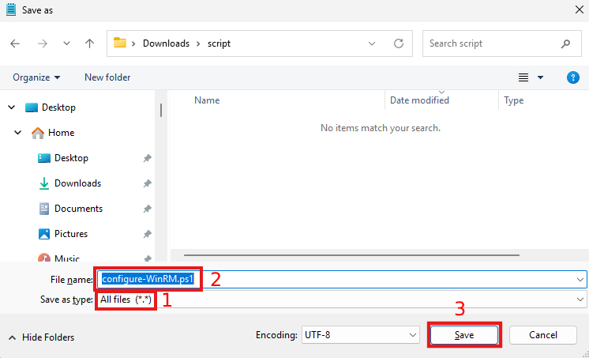Click the Back navigation arrow
Viewport: 589px width, 358px height.
(15, 43)
